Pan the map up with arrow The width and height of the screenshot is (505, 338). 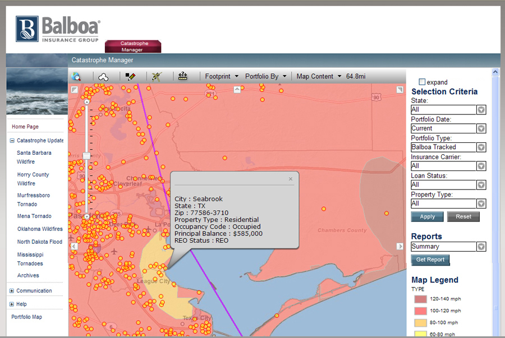coord(237,90)
